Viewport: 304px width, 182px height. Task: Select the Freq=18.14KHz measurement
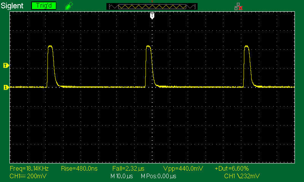[x=26, y=168]
